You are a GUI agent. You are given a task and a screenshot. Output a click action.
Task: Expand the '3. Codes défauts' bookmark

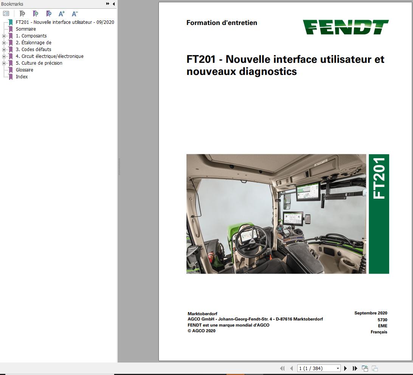coord(4,50)
